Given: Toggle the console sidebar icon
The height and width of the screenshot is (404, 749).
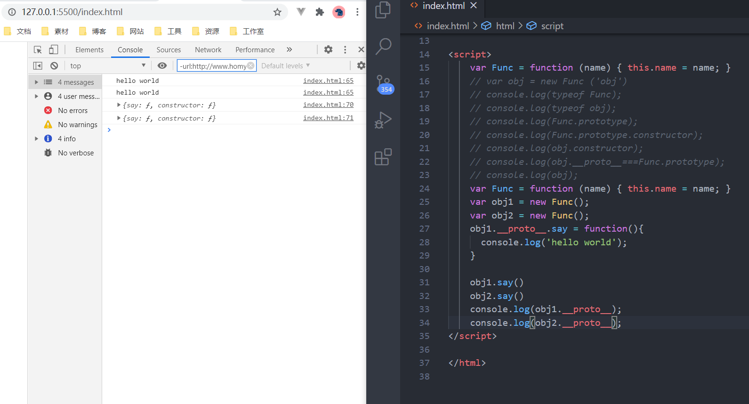Looking at the screenshot, I should point(38,65).
